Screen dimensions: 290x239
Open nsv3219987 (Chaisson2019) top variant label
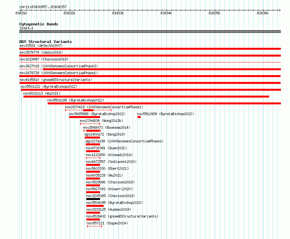pyautogui.click(x=44, y=59)
